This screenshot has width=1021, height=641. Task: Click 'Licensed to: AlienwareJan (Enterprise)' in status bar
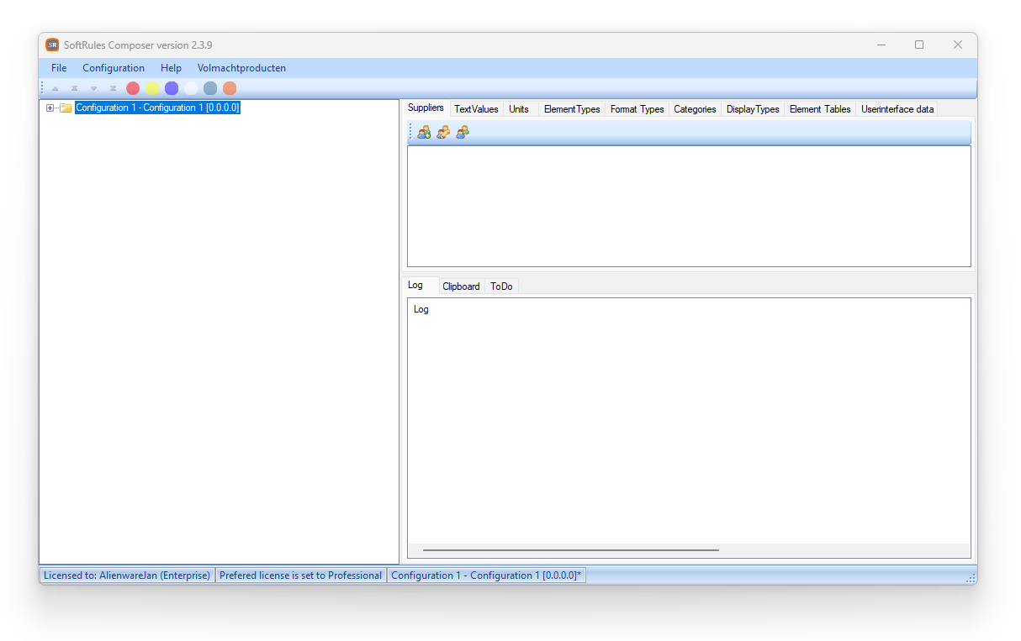pos(127,575)
